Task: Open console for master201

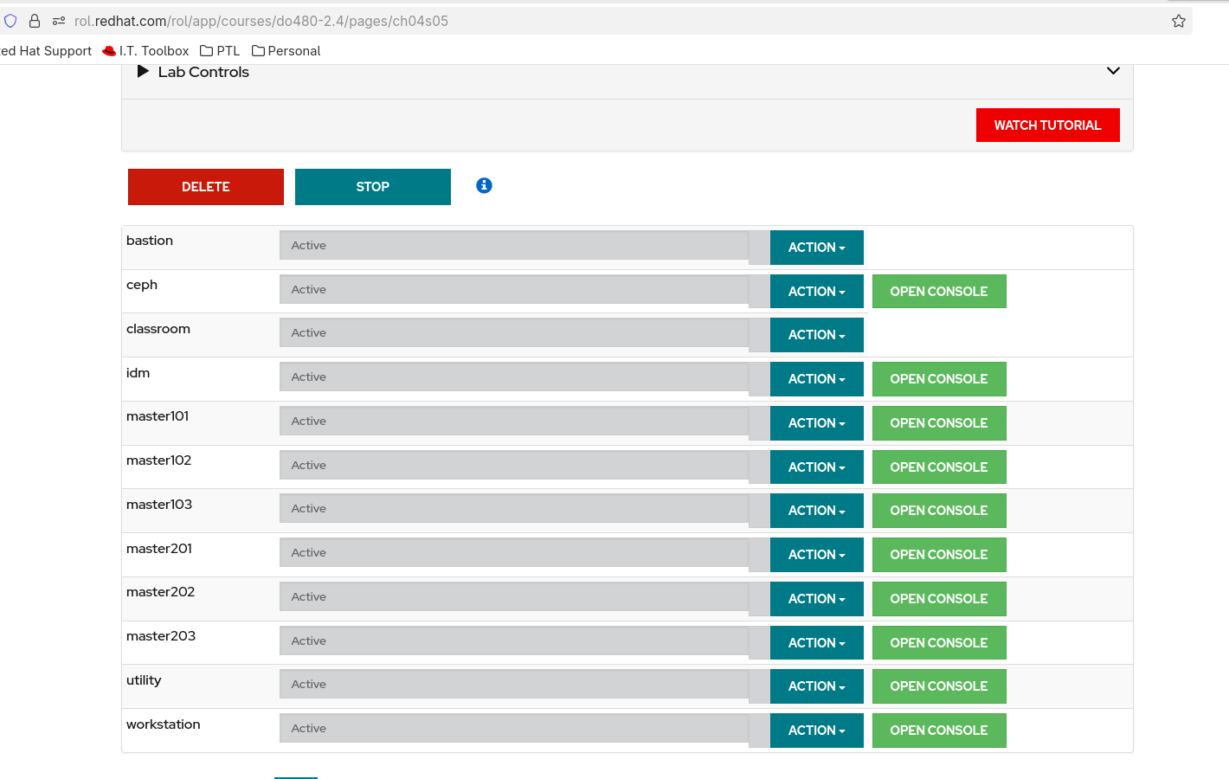Action: coord(939,555)
